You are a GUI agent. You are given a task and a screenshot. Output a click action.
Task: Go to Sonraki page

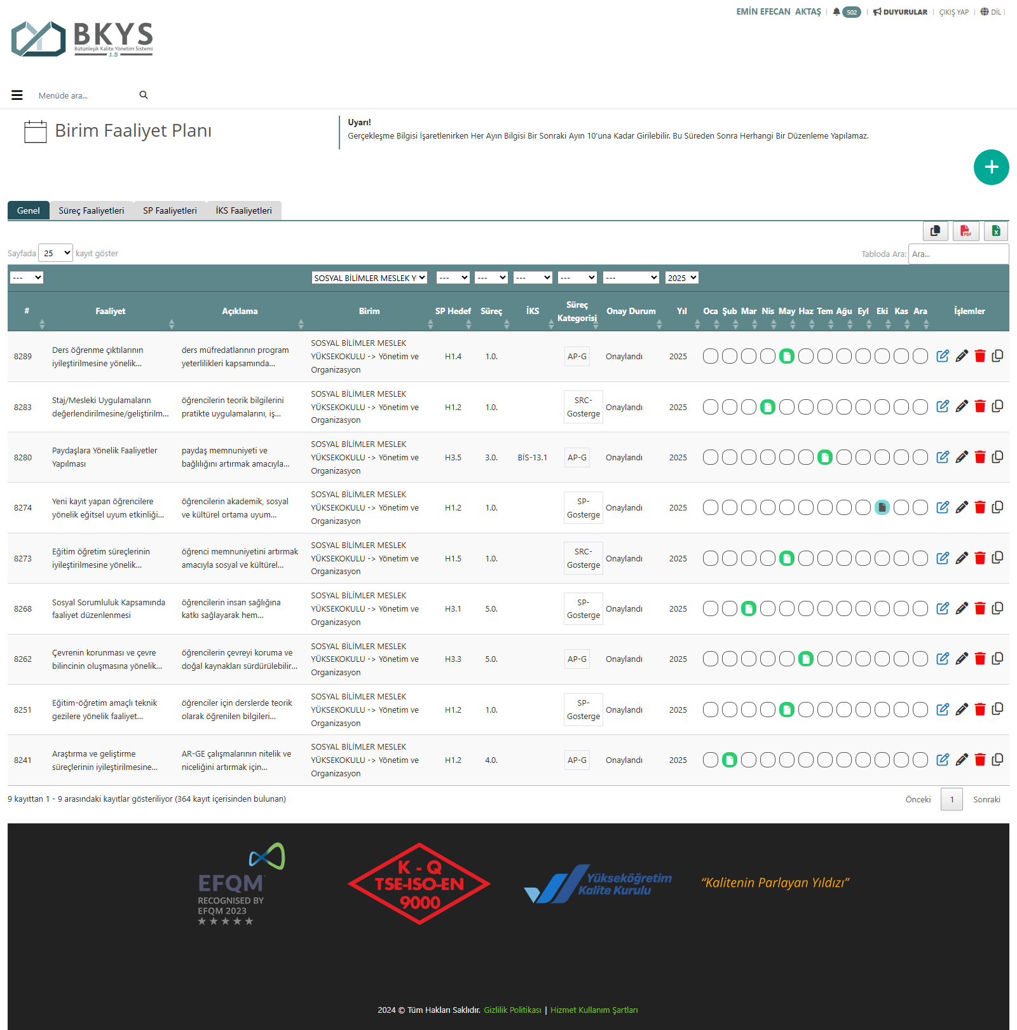pyautogui.click(x=986, y=799)
